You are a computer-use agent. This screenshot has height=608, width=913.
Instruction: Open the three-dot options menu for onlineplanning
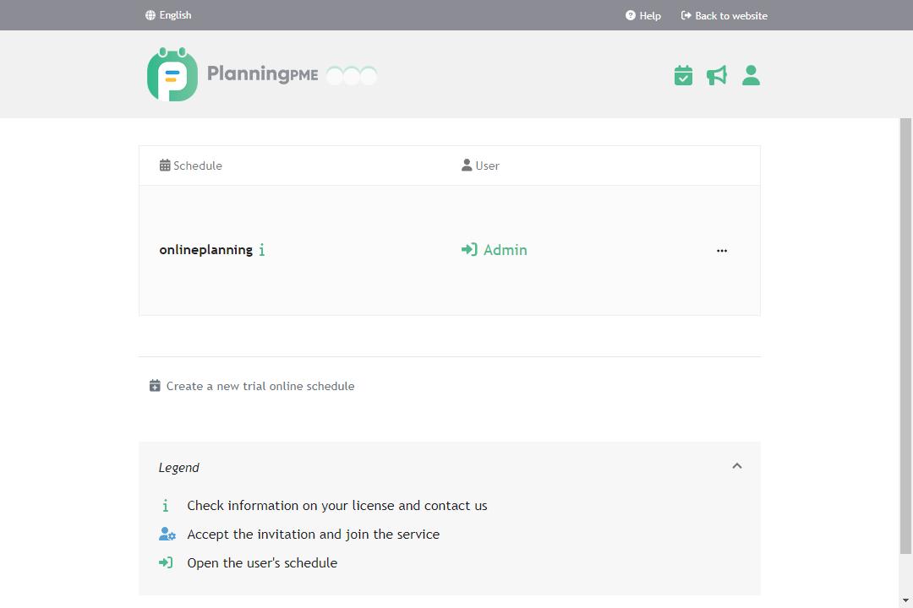(722, 251)
